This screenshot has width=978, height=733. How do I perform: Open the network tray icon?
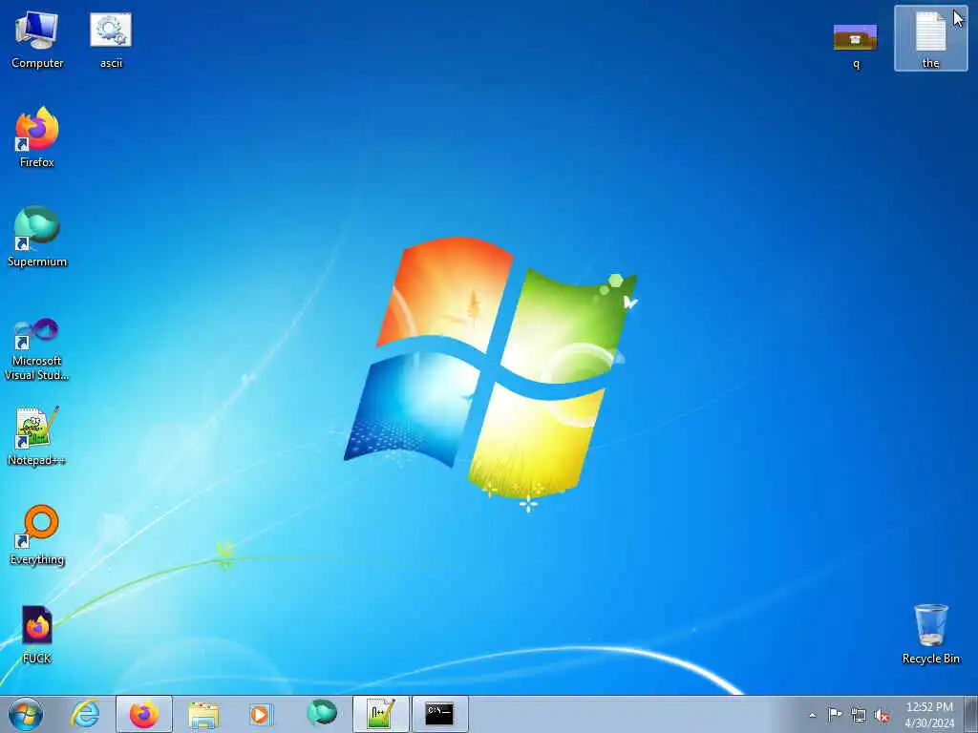[x=859, y=715]
